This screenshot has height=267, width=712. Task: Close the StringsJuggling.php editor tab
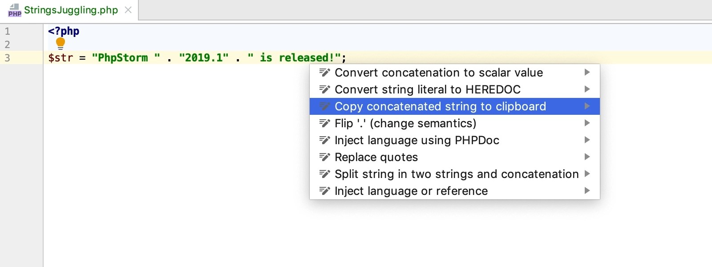(128, 10)
